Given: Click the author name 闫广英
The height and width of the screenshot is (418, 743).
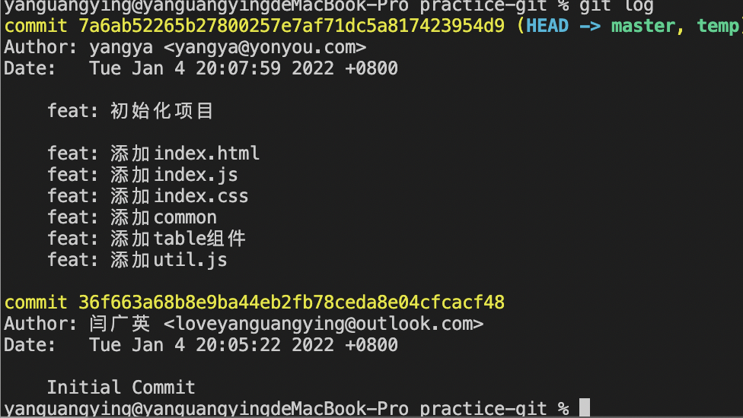Looking at the screenshot, I should tap(120, 324).
